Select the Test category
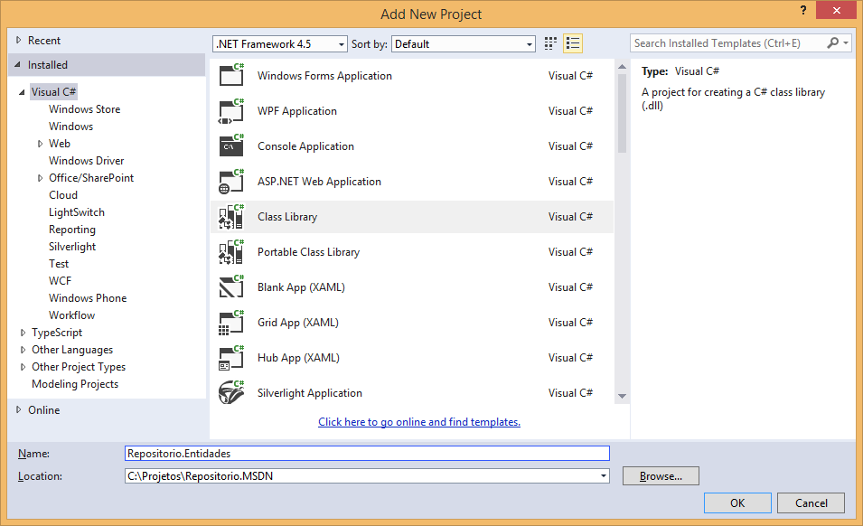This screenshot has height=526, width=863. pyautogui.click(x=59, y=264)
